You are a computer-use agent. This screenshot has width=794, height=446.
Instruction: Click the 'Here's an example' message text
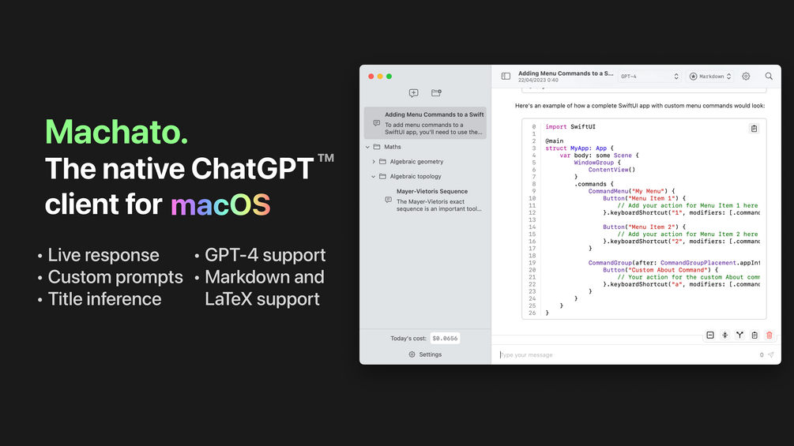pos(640,106)
